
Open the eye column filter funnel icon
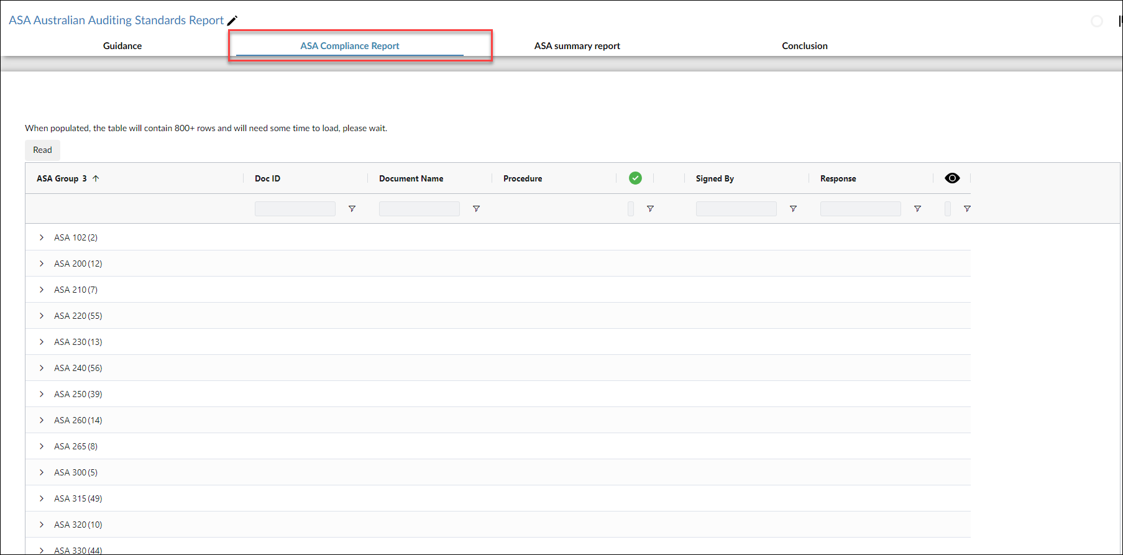[967, 209]
